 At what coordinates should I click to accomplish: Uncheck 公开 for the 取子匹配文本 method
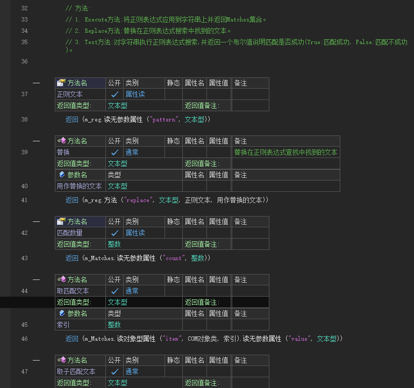(115, 372)
